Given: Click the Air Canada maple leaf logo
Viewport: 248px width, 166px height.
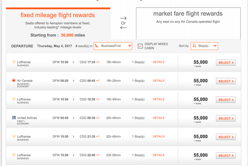Looking at the screenshot, I should click(x=14, y=81).
